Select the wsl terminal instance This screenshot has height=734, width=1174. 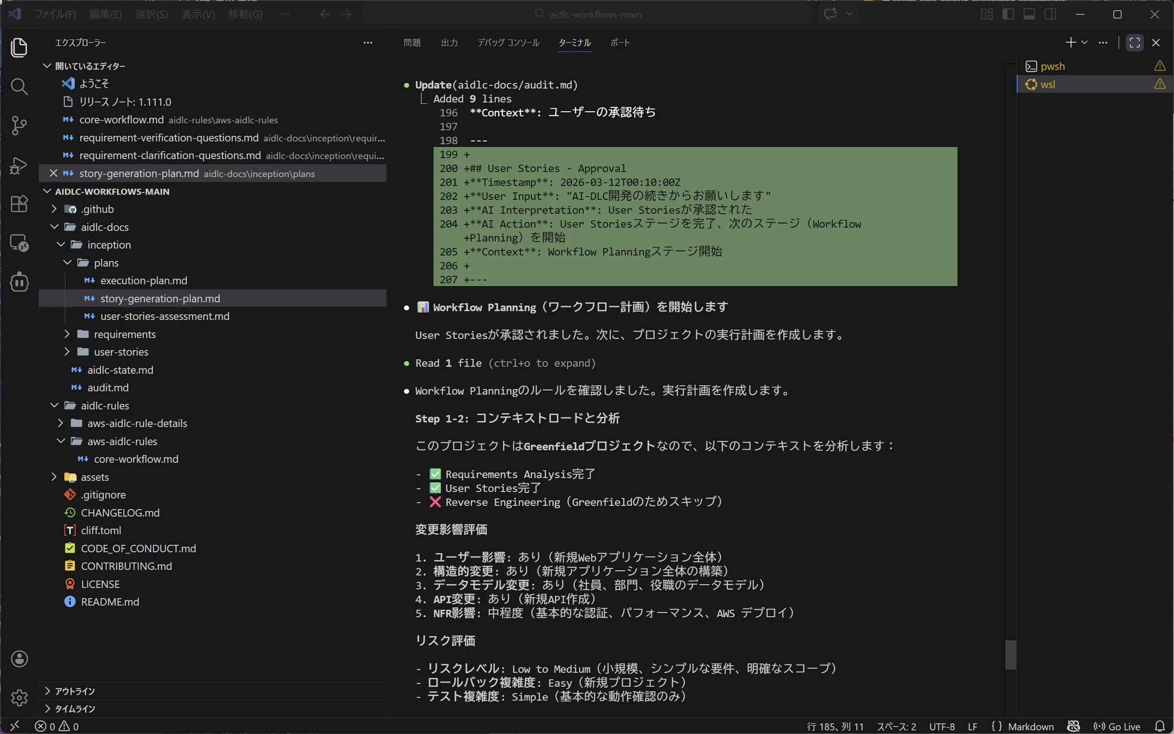(1095, 84)
